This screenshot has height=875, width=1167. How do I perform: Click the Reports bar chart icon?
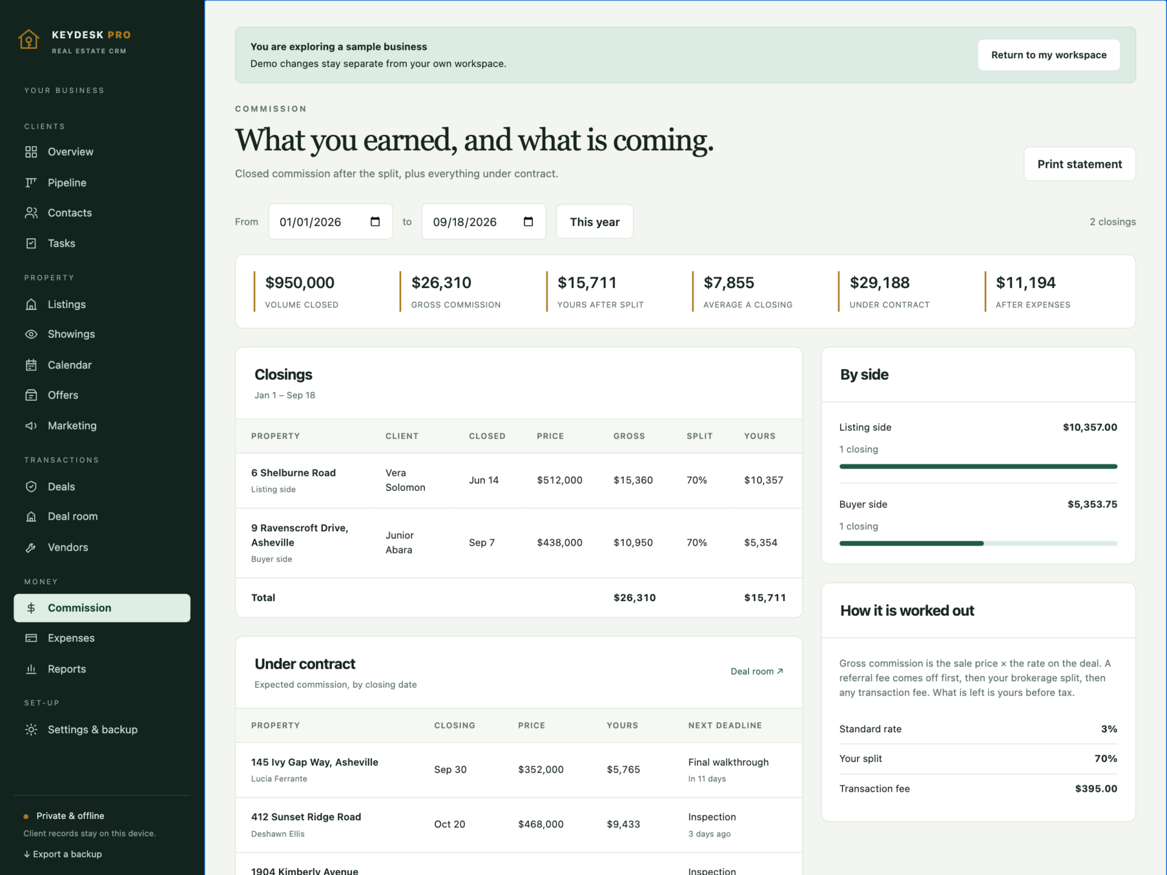tap(31, 669)
